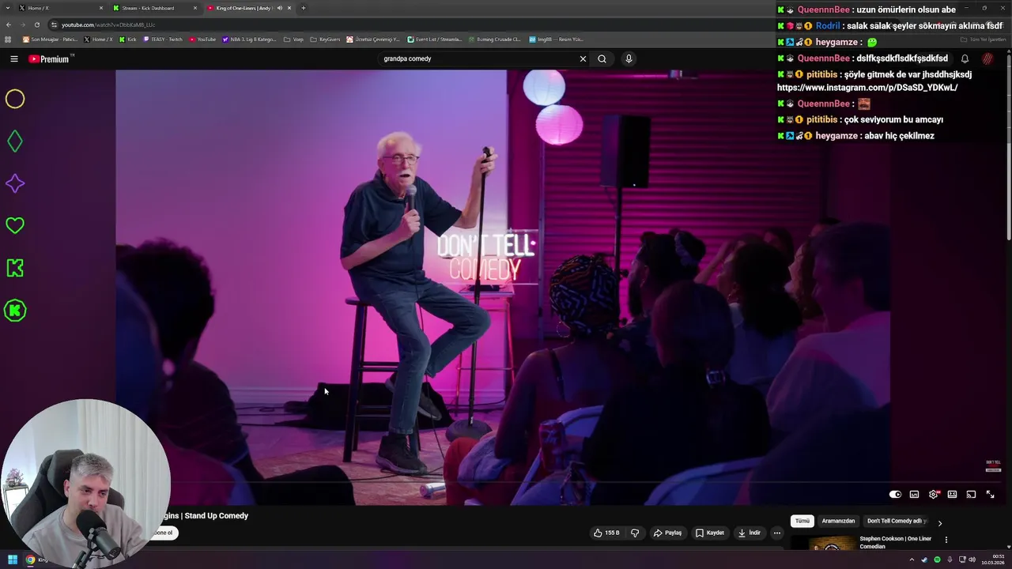1012x569 pixels.
Task: Dislike the video
Action: tap(634, 533)
